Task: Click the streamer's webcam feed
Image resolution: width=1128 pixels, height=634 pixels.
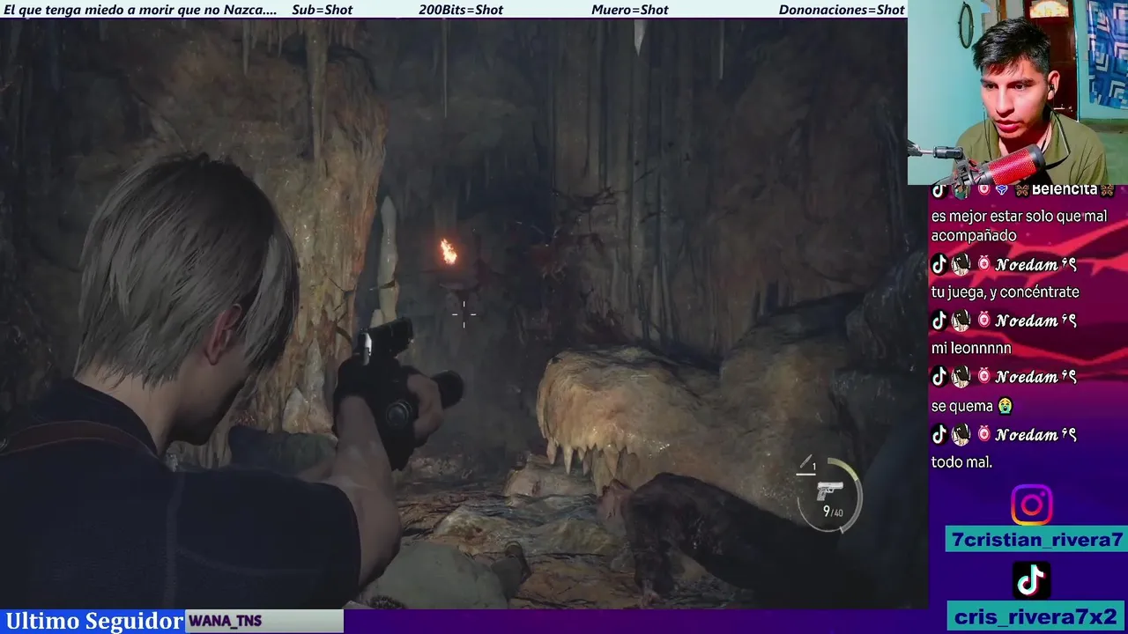Action: pos(1018,92)
